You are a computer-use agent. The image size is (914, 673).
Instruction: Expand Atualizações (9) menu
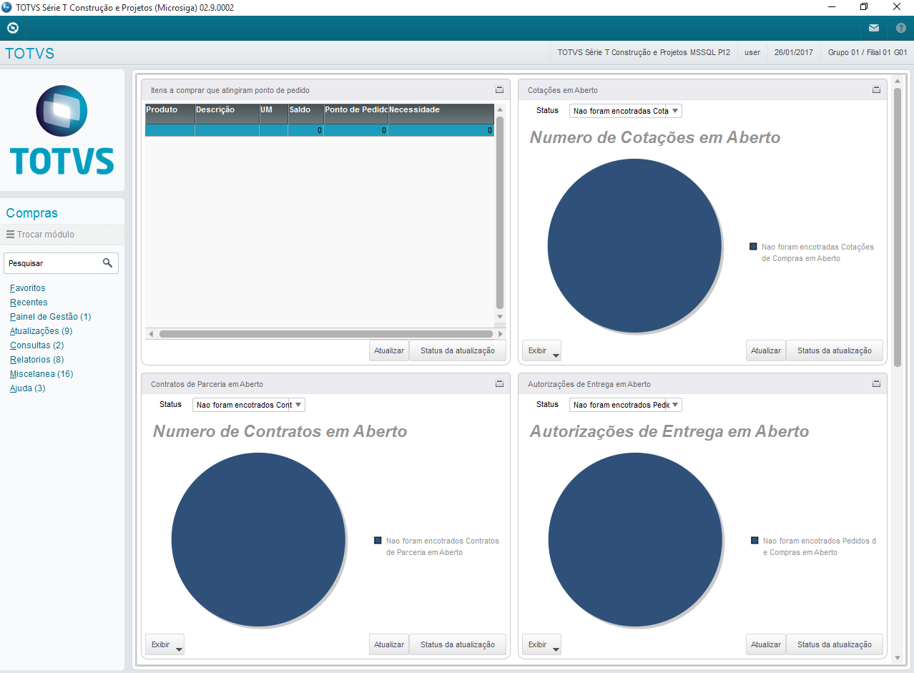tap(41, 331)
